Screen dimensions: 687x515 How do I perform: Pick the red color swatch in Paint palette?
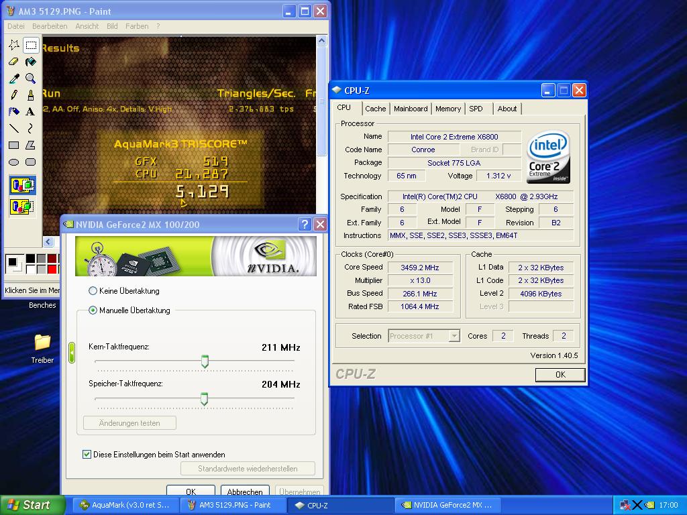[52, 269]
